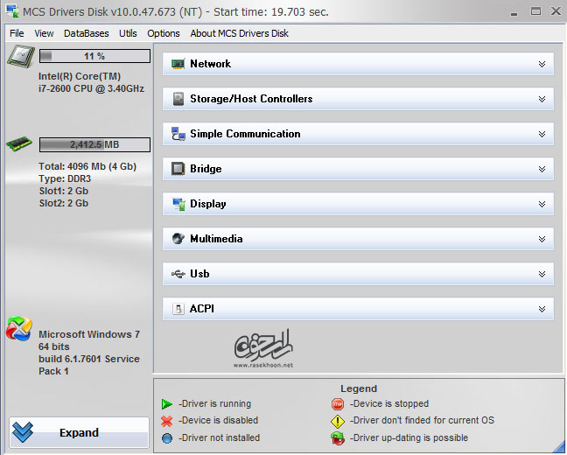Screen dimensions: 567x455
Task: Click '64 bits' OS architecture text
Action: [54, 346]
